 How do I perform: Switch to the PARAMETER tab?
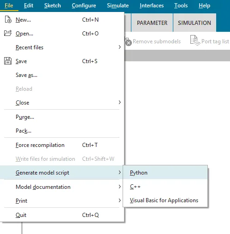pos(152,23)
